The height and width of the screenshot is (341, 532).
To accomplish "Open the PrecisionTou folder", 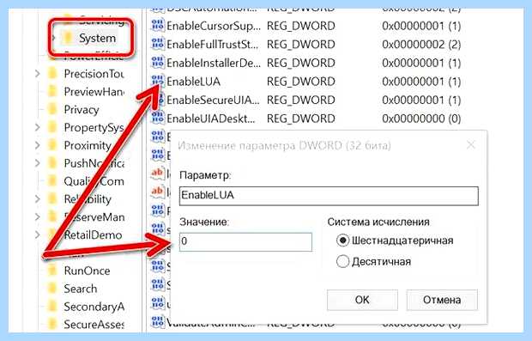I will 94,74.
